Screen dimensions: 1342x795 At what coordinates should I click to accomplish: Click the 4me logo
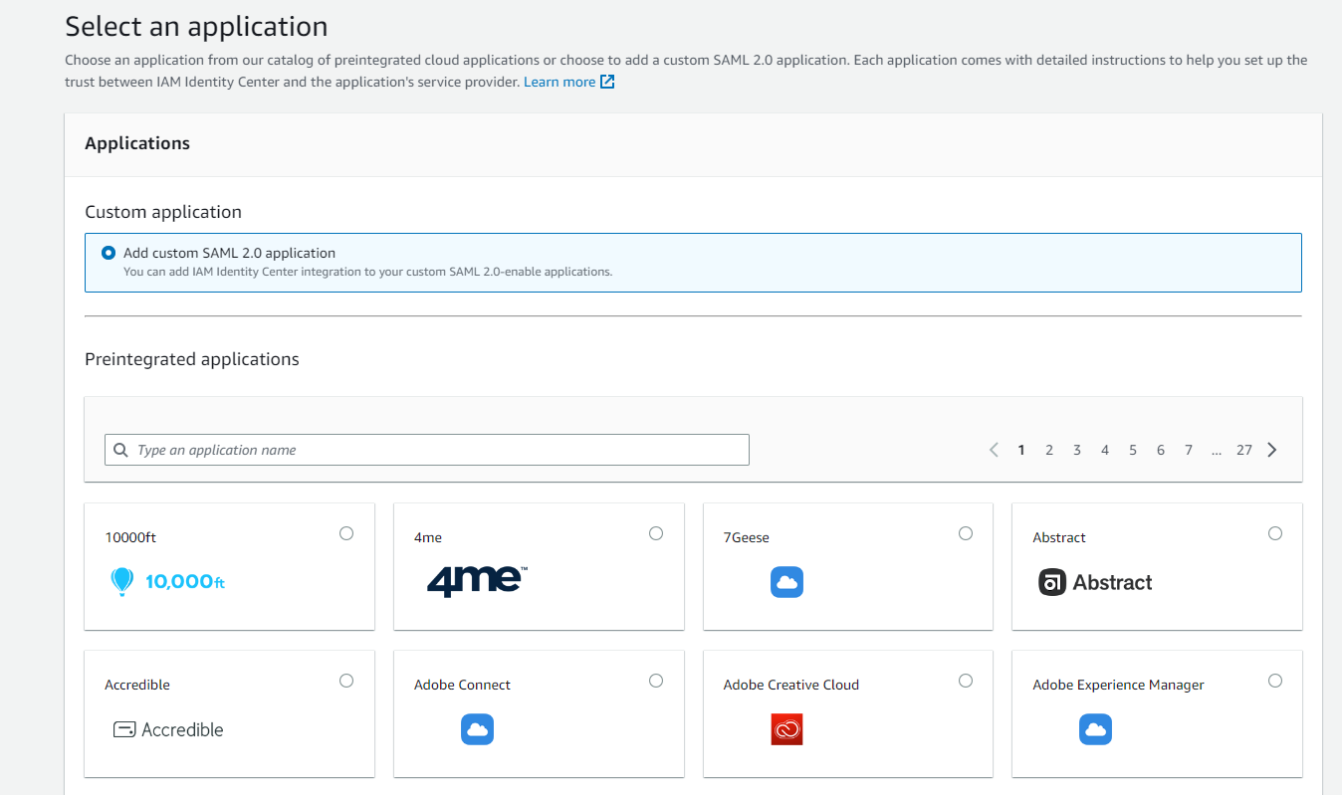477,581
